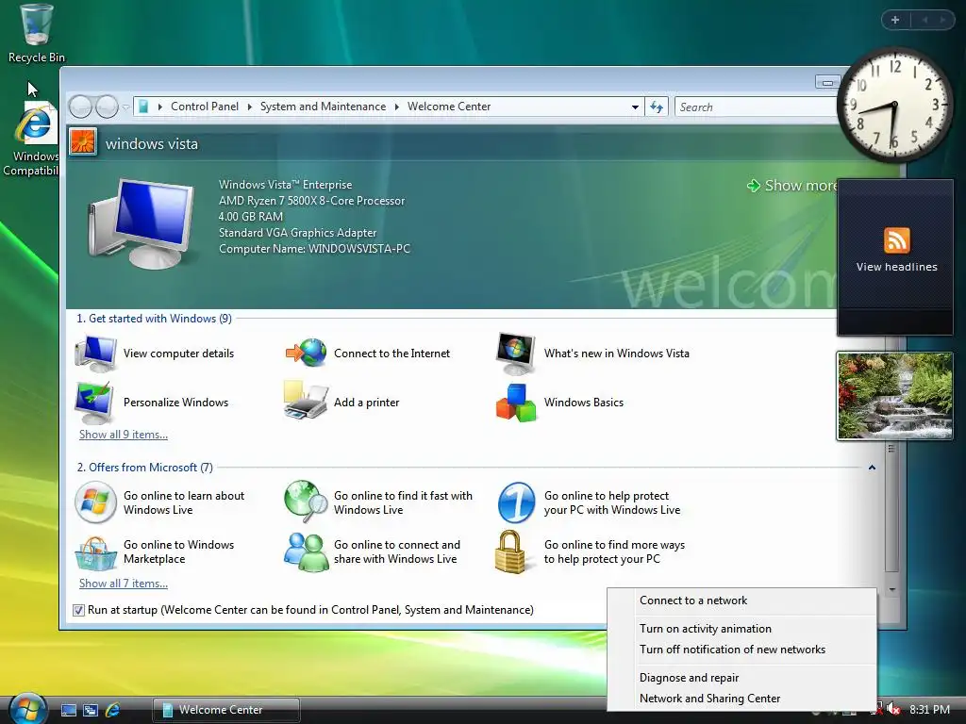Click the refresh button beside address bar
The width and height of the screenshot is (966, 724).
tap(657, 107)
